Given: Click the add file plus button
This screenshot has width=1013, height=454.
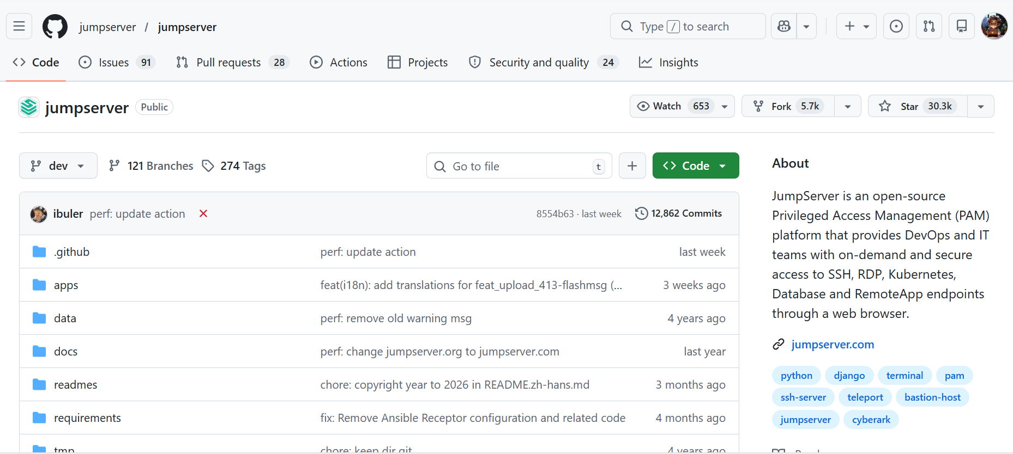Looking at the screenshot, I should point(632,166).
